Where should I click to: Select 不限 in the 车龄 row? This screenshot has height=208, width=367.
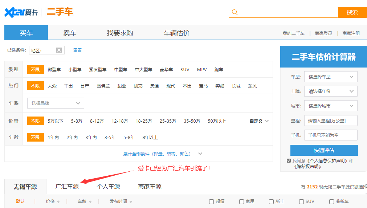(x=35, y=137)
